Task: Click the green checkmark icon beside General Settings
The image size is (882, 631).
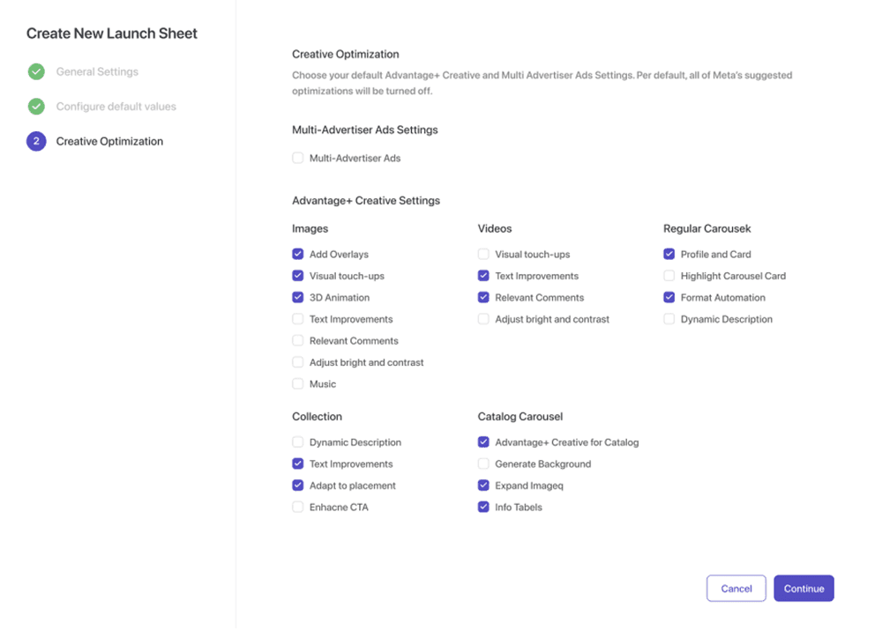Action: (36, 72)
